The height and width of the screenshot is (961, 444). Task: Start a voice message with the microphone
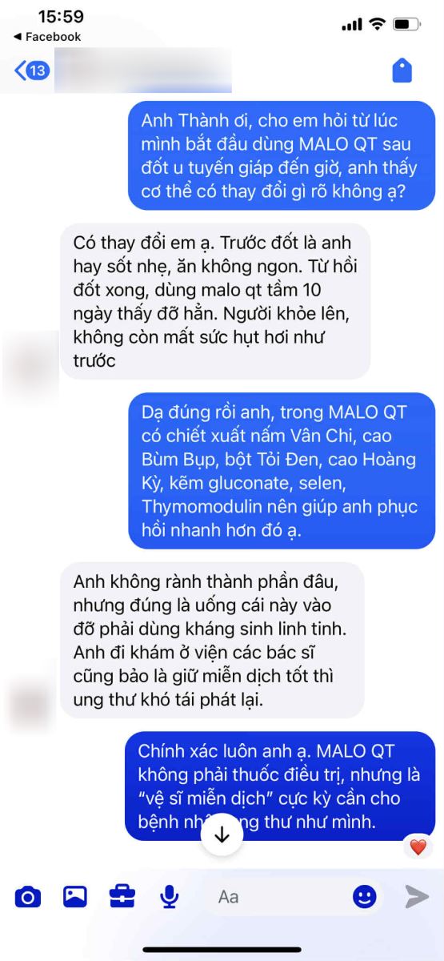coord(169,897)
